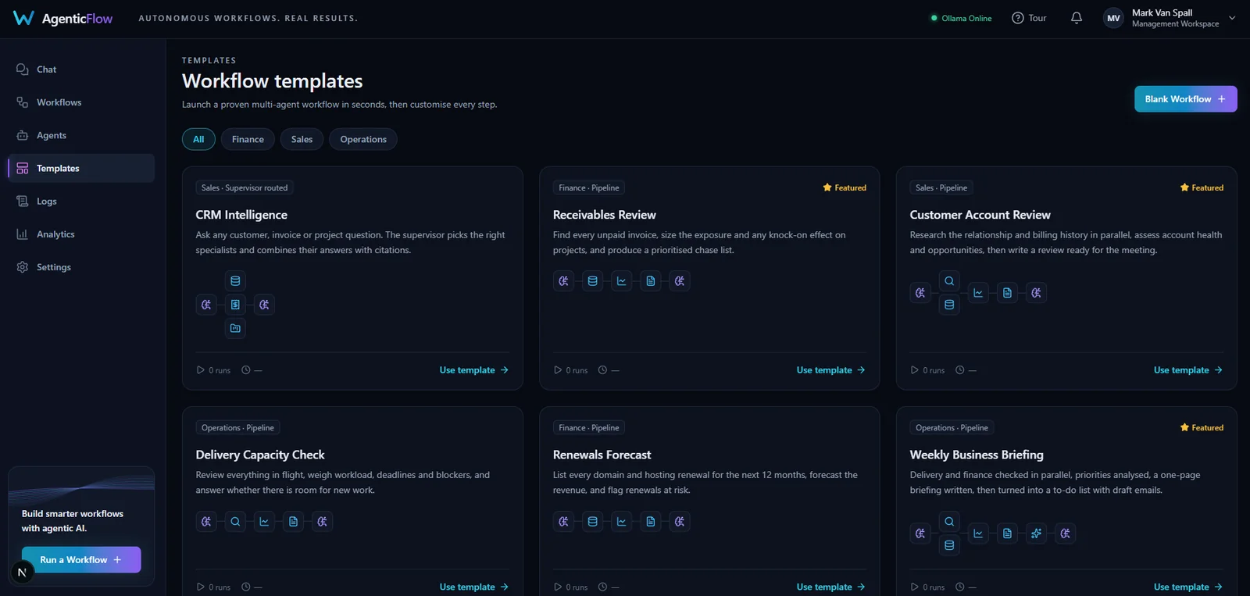Select the database node in Weekly Business Briefing
Screen dimensions: 1250x596
tap(949, 545)
